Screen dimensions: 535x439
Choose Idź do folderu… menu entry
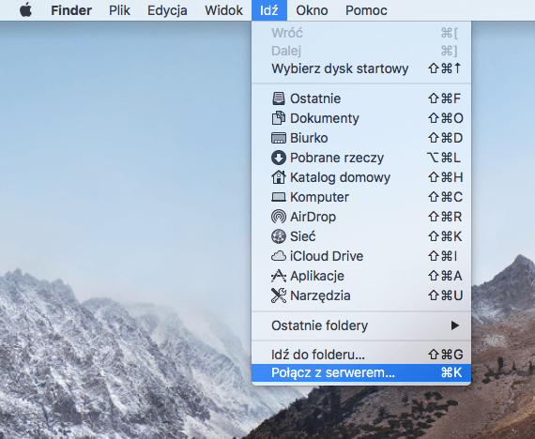pyautogui.click(x=361, y=355)
